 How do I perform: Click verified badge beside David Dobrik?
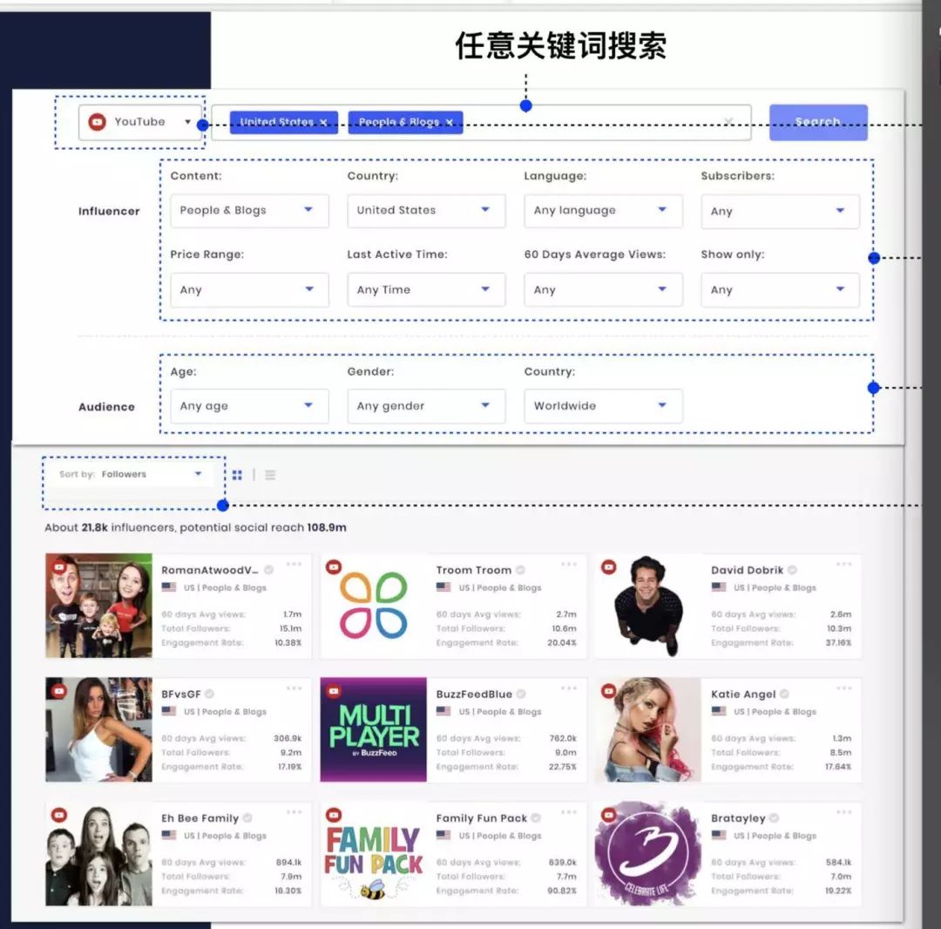coord(792,570)
